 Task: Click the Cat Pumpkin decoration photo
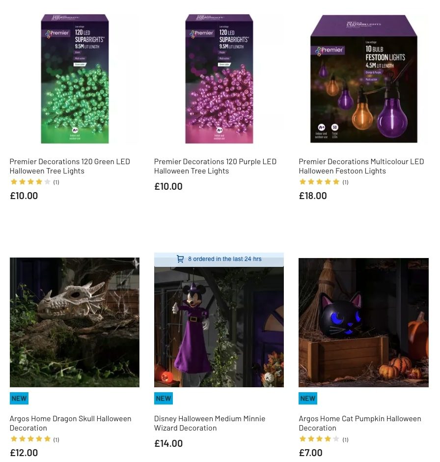pos(363,322)
